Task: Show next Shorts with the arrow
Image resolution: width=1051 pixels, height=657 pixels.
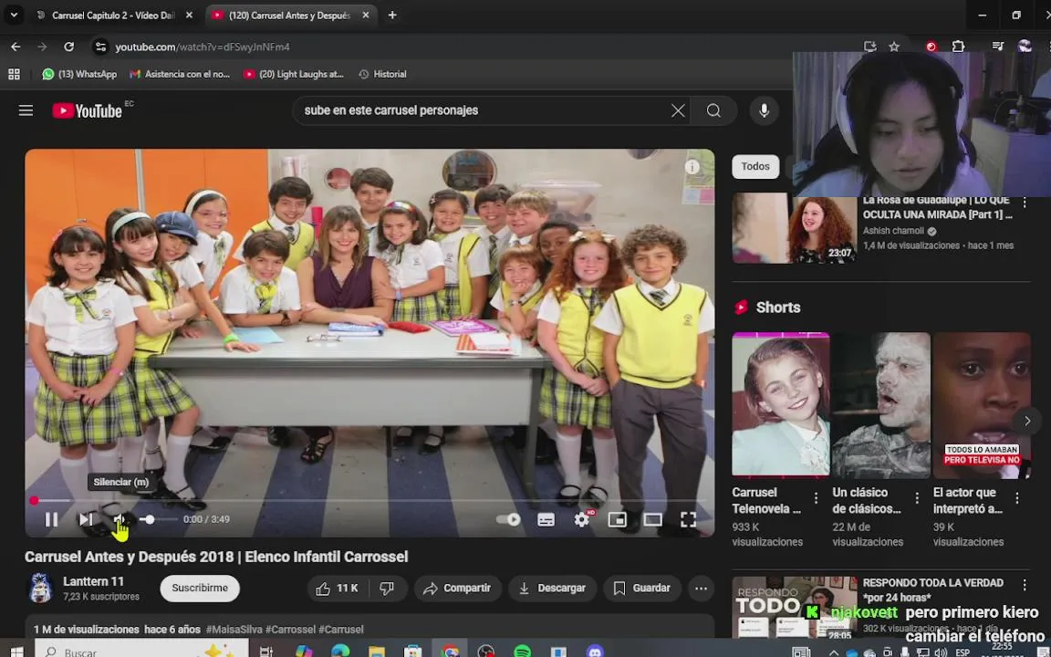Action: (1027, 421)
